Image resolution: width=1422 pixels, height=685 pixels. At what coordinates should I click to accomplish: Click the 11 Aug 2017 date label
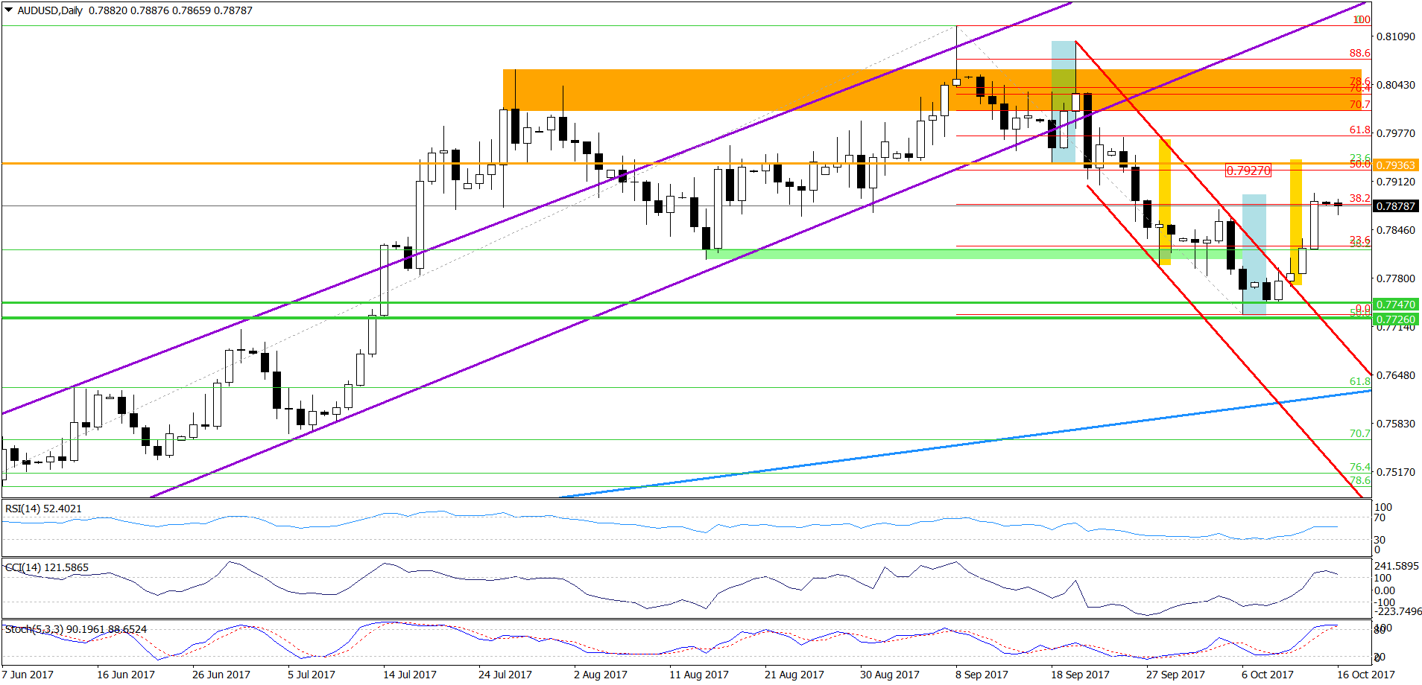coord(699,675)
